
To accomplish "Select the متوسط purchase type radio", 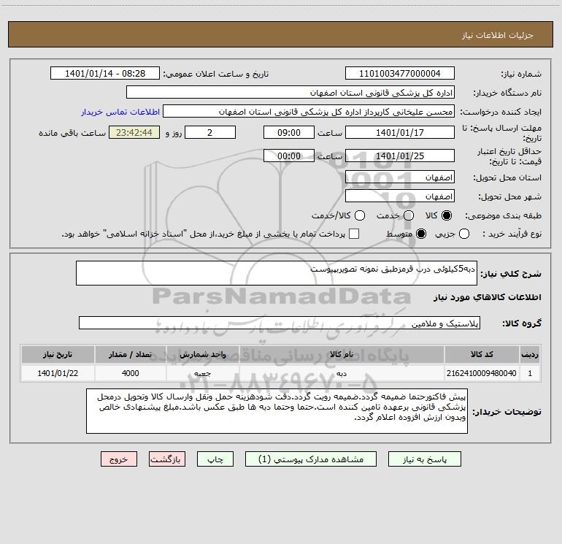I will [x=421, y=234].
